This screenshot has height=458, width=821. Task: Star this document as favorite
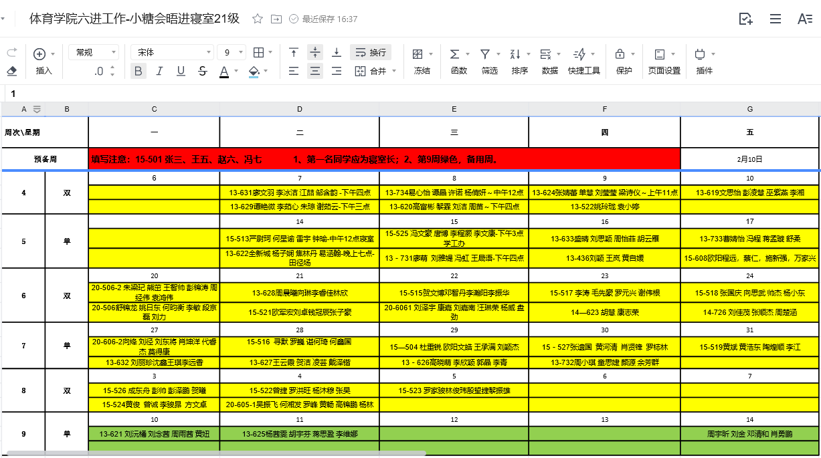(x=258, y=19)
